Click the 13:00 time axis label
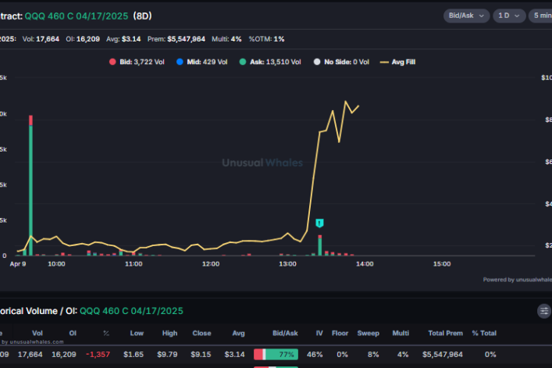552x368 pixels. click(287, 264)
